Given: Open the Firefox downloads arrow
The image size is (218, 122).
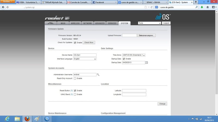Looking at the screenshot, I should (x=202, y=7).
